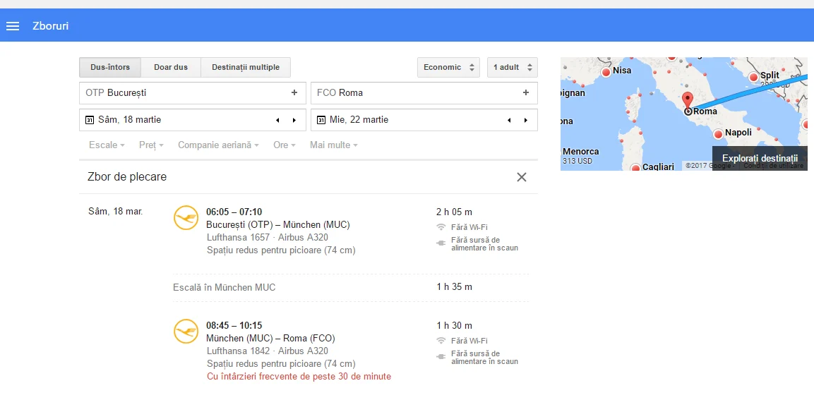Click power outlet icon for München–Roma flight
The height and width of the screenshot is (400, 814).
tap(441, 357)
